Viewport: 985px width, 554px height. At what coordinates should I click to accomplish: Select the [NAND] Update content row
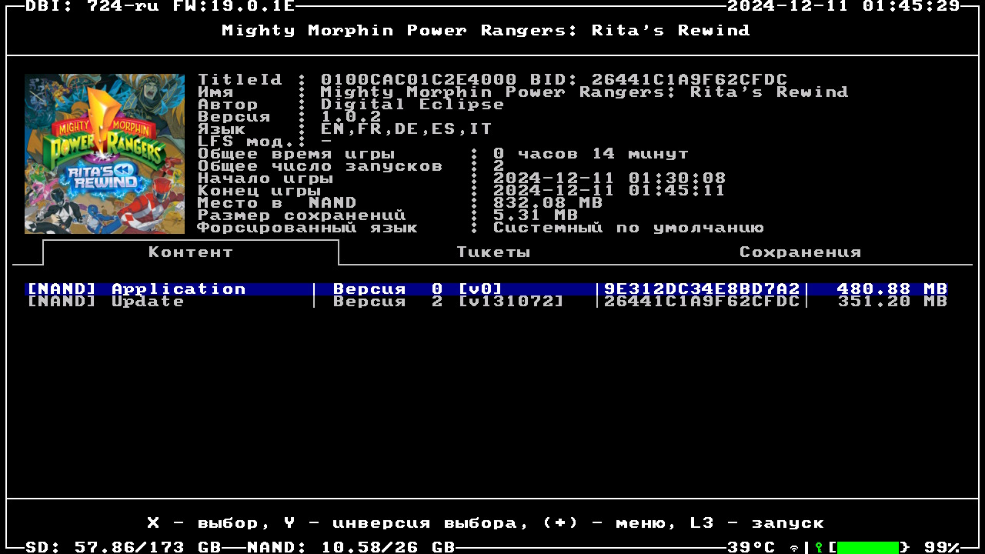click(486, 302)
